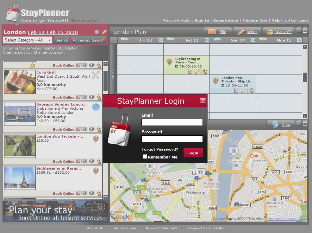
Task: Click the services list scroll-down arrow
Action: [106, 197]
